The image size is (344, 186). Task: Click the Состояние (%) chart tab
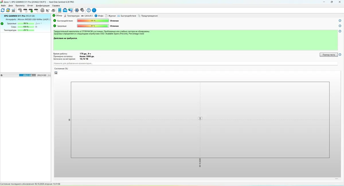click(61, 68)
